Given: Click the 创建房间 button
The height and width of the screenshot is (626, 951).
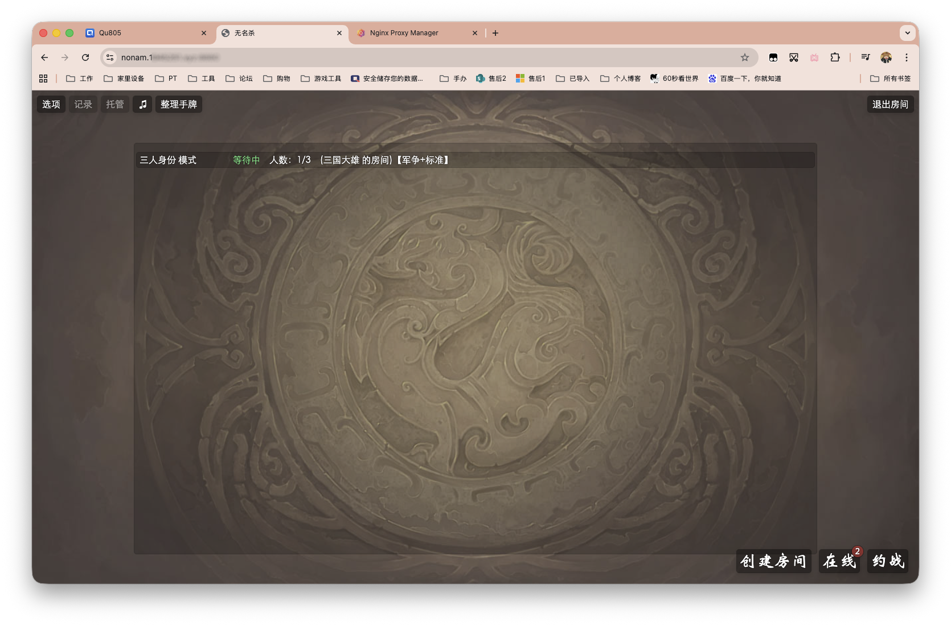Looking at the screenshot, I should click(x=773, y=561).
